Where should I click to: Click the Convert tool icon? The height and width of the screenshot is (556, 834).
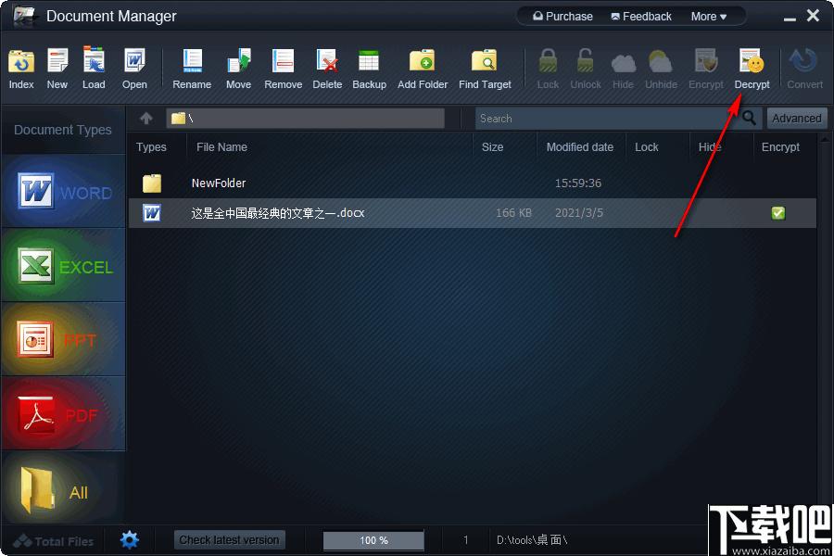pyautogui.click(x=803, y=60)
